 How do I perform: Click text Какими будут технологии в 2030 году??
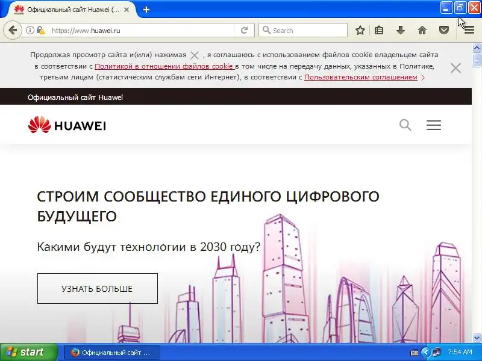[148, 247]
